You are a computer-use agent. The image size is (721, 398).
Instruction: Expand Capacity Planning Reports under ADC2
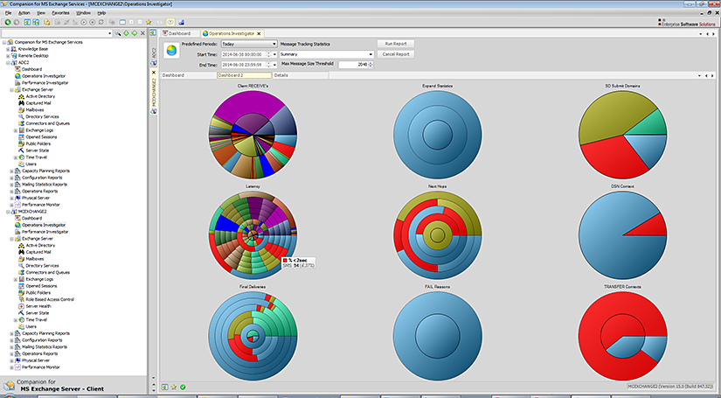click(x=12, y=171)
